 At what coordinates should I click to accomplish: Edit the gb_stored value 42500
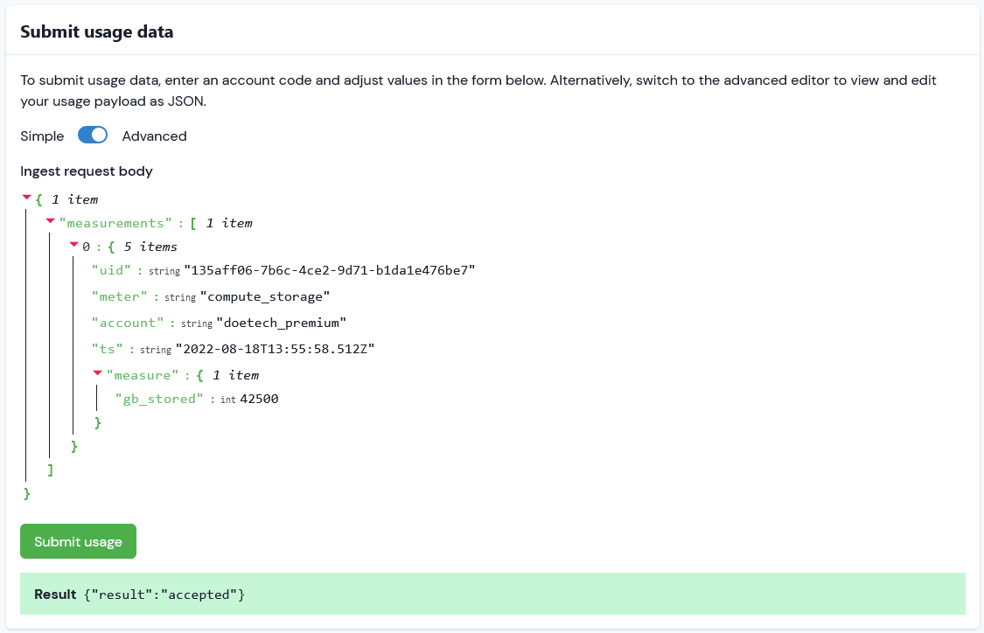(x=259, y=399)
